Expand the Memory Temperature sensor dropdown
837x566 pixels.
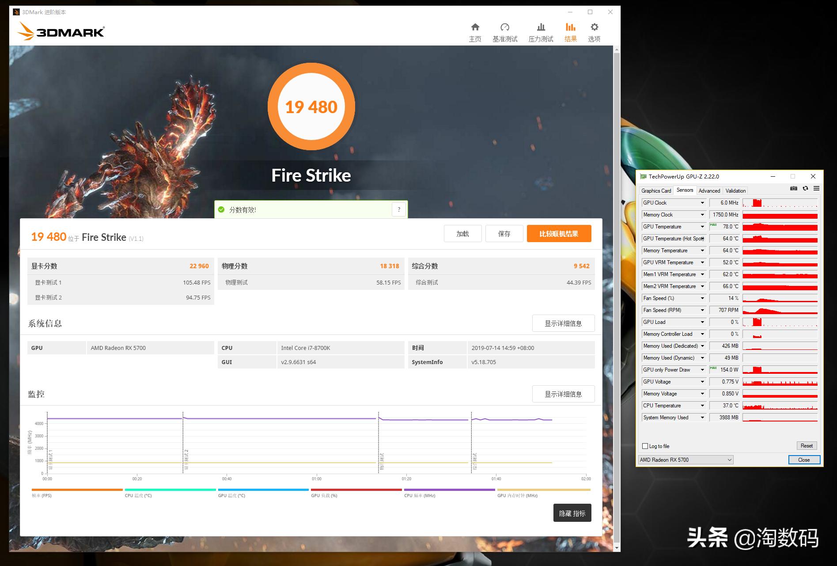click(x=702, y=251)
